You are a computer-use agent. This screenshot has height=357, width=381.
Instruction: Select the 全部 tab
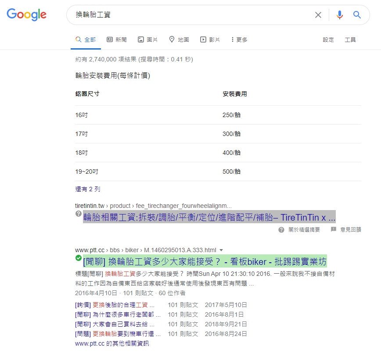click(86, 39)
